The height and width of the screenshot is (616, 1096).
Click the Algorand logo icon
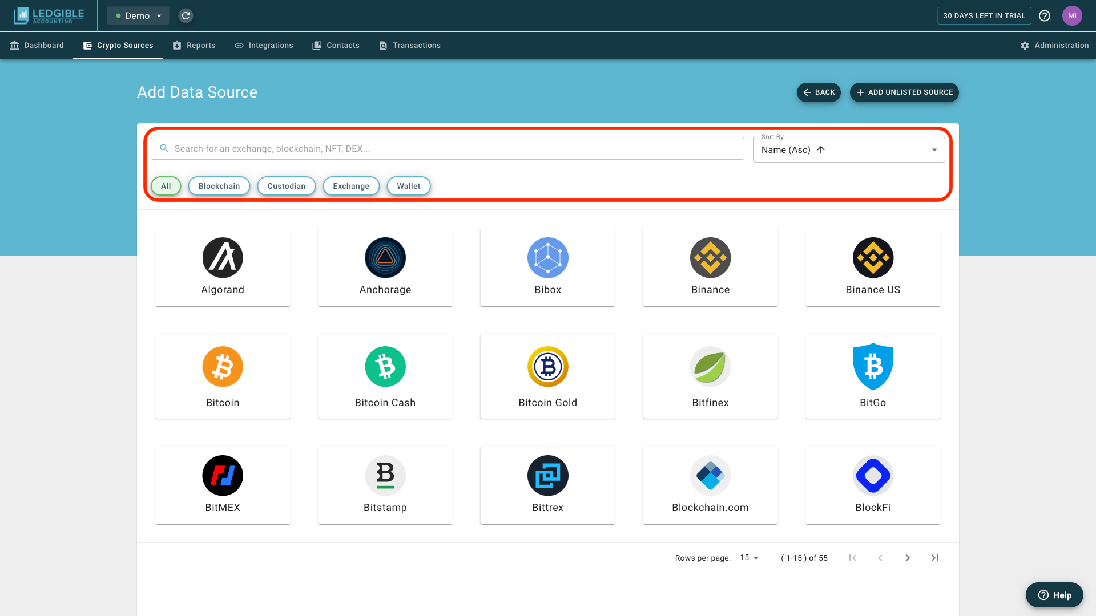[x=223, y=258]
